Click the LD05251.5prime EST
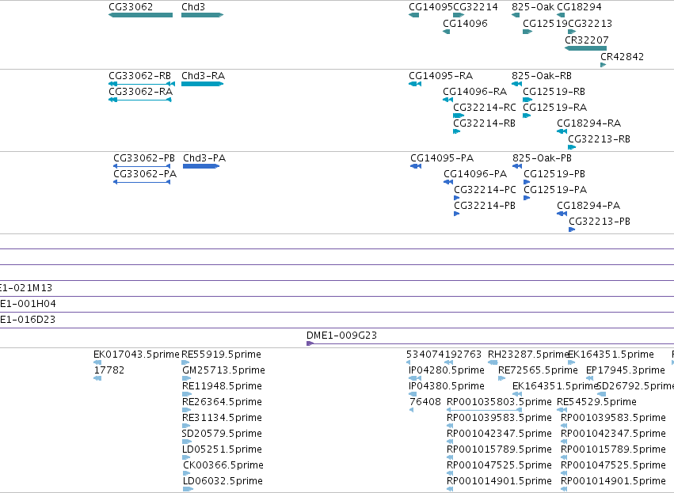Image resolution: width=674 pixels, height=493 pixels. (186, 457)
